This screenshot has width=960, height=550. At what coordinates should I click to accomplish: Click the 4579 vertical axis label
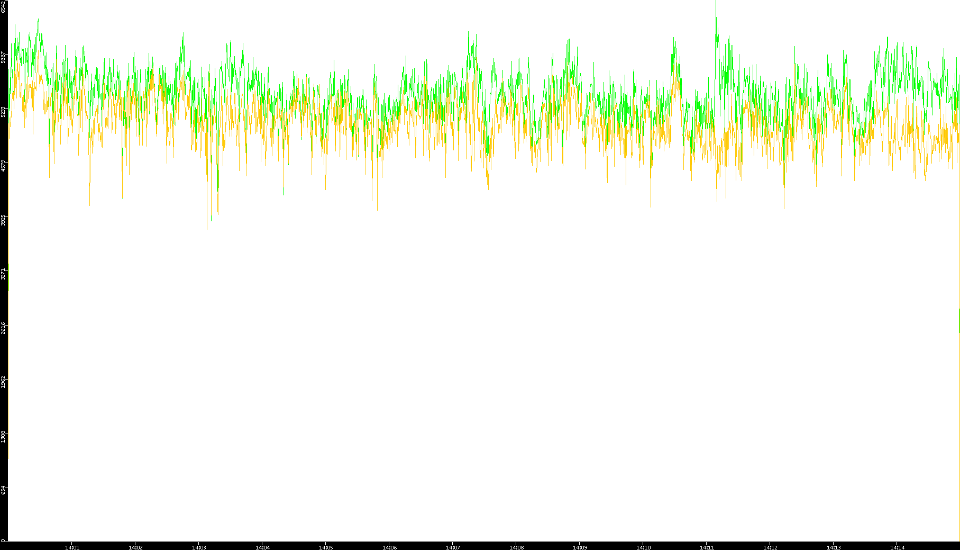tap(4, 166)
